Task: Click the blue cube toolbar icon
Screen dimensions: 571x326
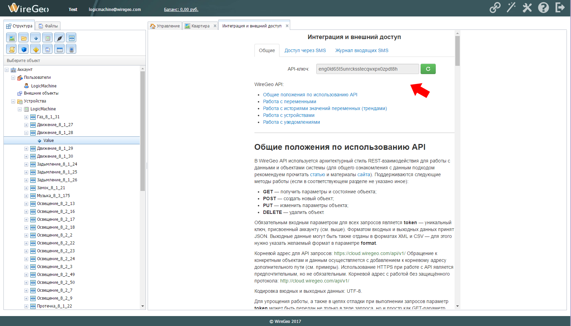Action: point(24,49)
